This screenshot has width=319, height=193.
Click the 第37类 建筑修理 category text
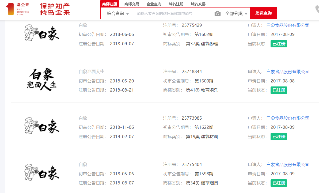pyautogui.click(x=202, y=44)
